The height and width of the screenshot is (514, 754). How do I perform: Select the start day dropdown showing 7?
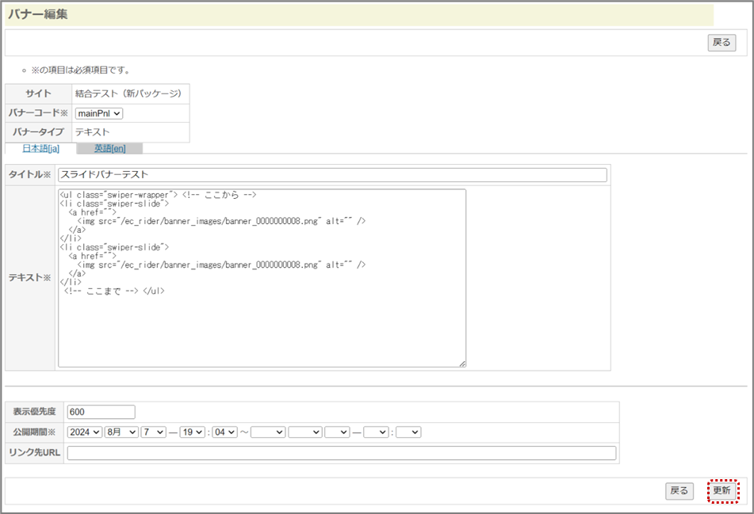pos(153,432)
